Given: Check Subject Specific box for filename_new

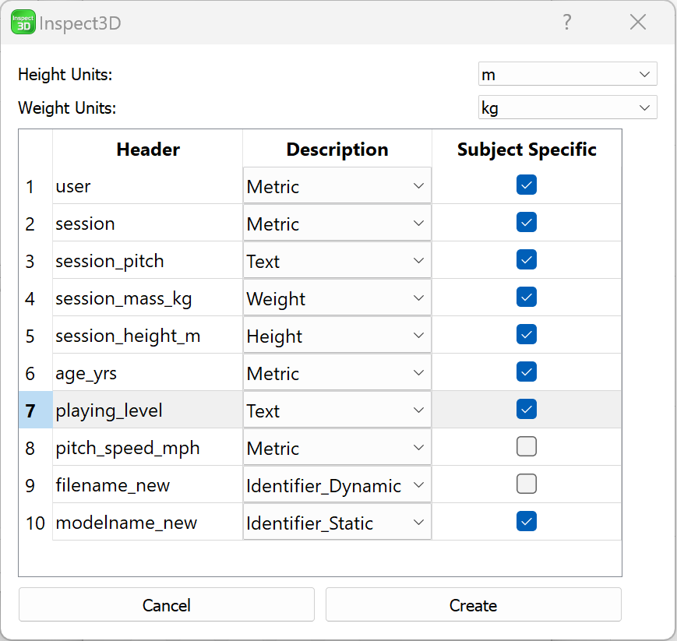Looking at the screenshot, I should pos(527,484).
